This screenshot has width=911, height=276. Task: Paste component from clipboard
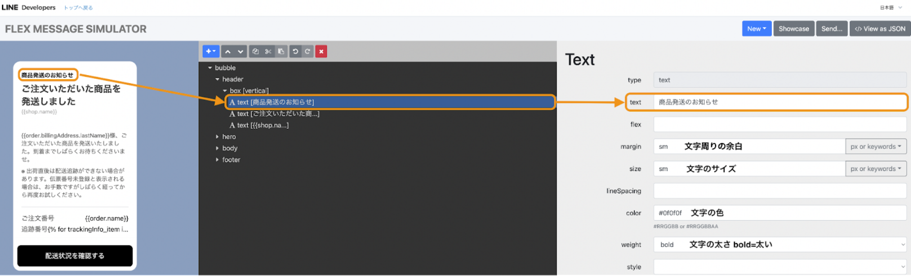(281, 51)
